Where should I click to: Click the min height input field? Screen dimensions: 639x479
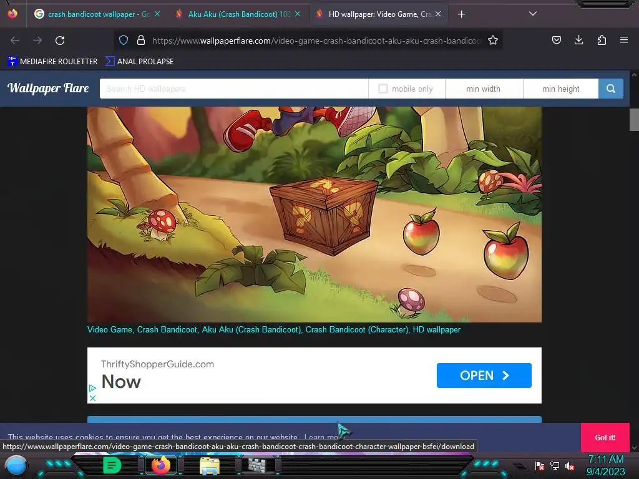click(561, 89)
